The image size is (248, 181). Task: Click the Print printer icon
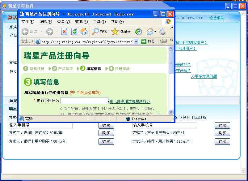(x=162, y=32)
